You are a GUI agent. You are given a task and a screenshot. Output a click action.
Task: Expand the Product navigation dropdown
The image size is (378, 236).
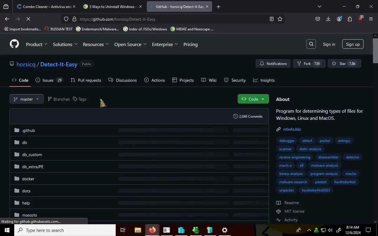coord(37,44)
